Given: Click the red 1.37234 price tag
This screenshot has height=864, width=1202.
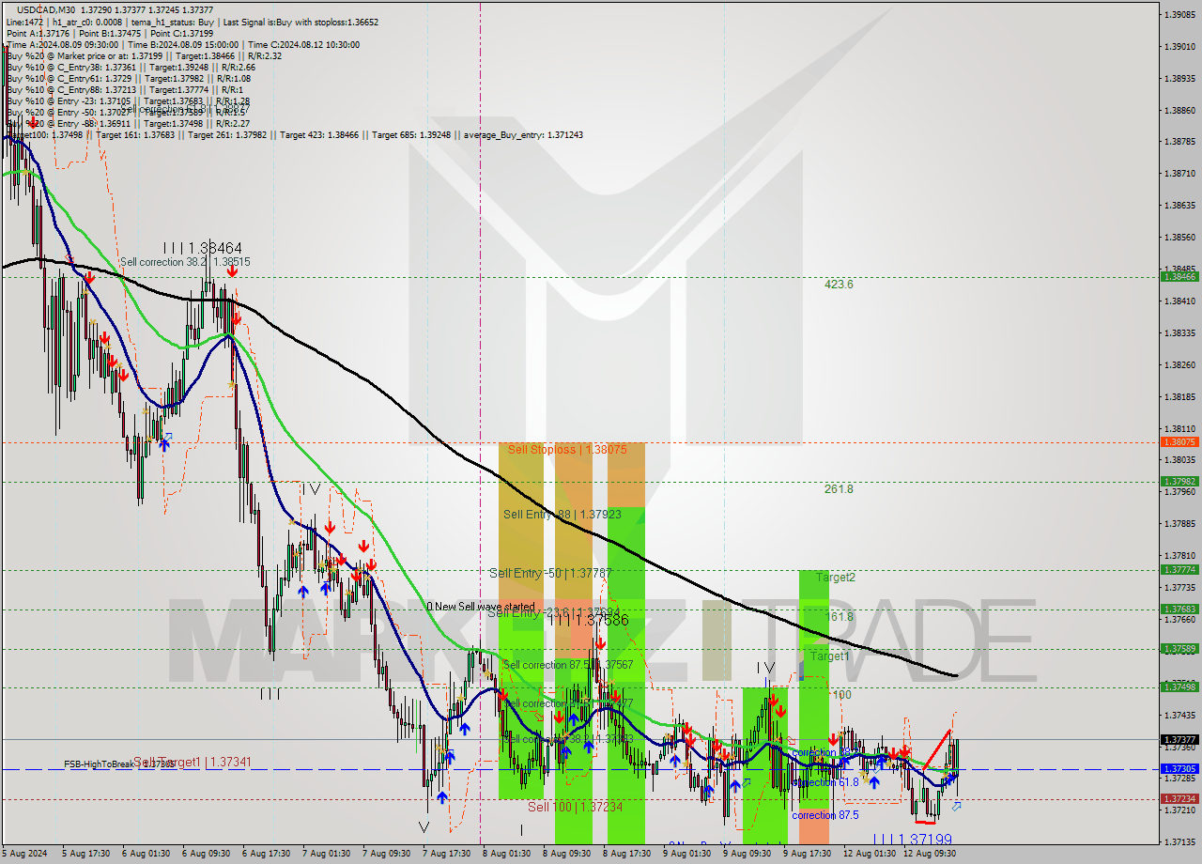Looking at the screenshot, I should (x=1179, y=798).
